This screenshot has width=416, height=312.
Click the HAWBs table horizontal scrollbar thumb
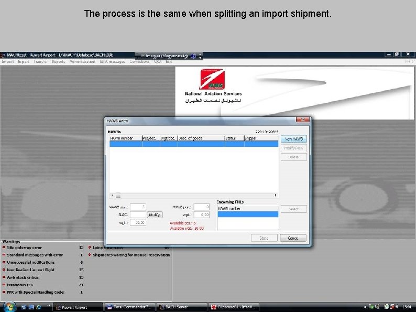[x=118, y=196]
